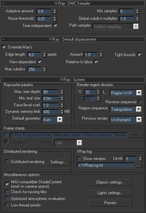Adjust the Dynamic memory limit spinner
146x213 pixels.
62,112
